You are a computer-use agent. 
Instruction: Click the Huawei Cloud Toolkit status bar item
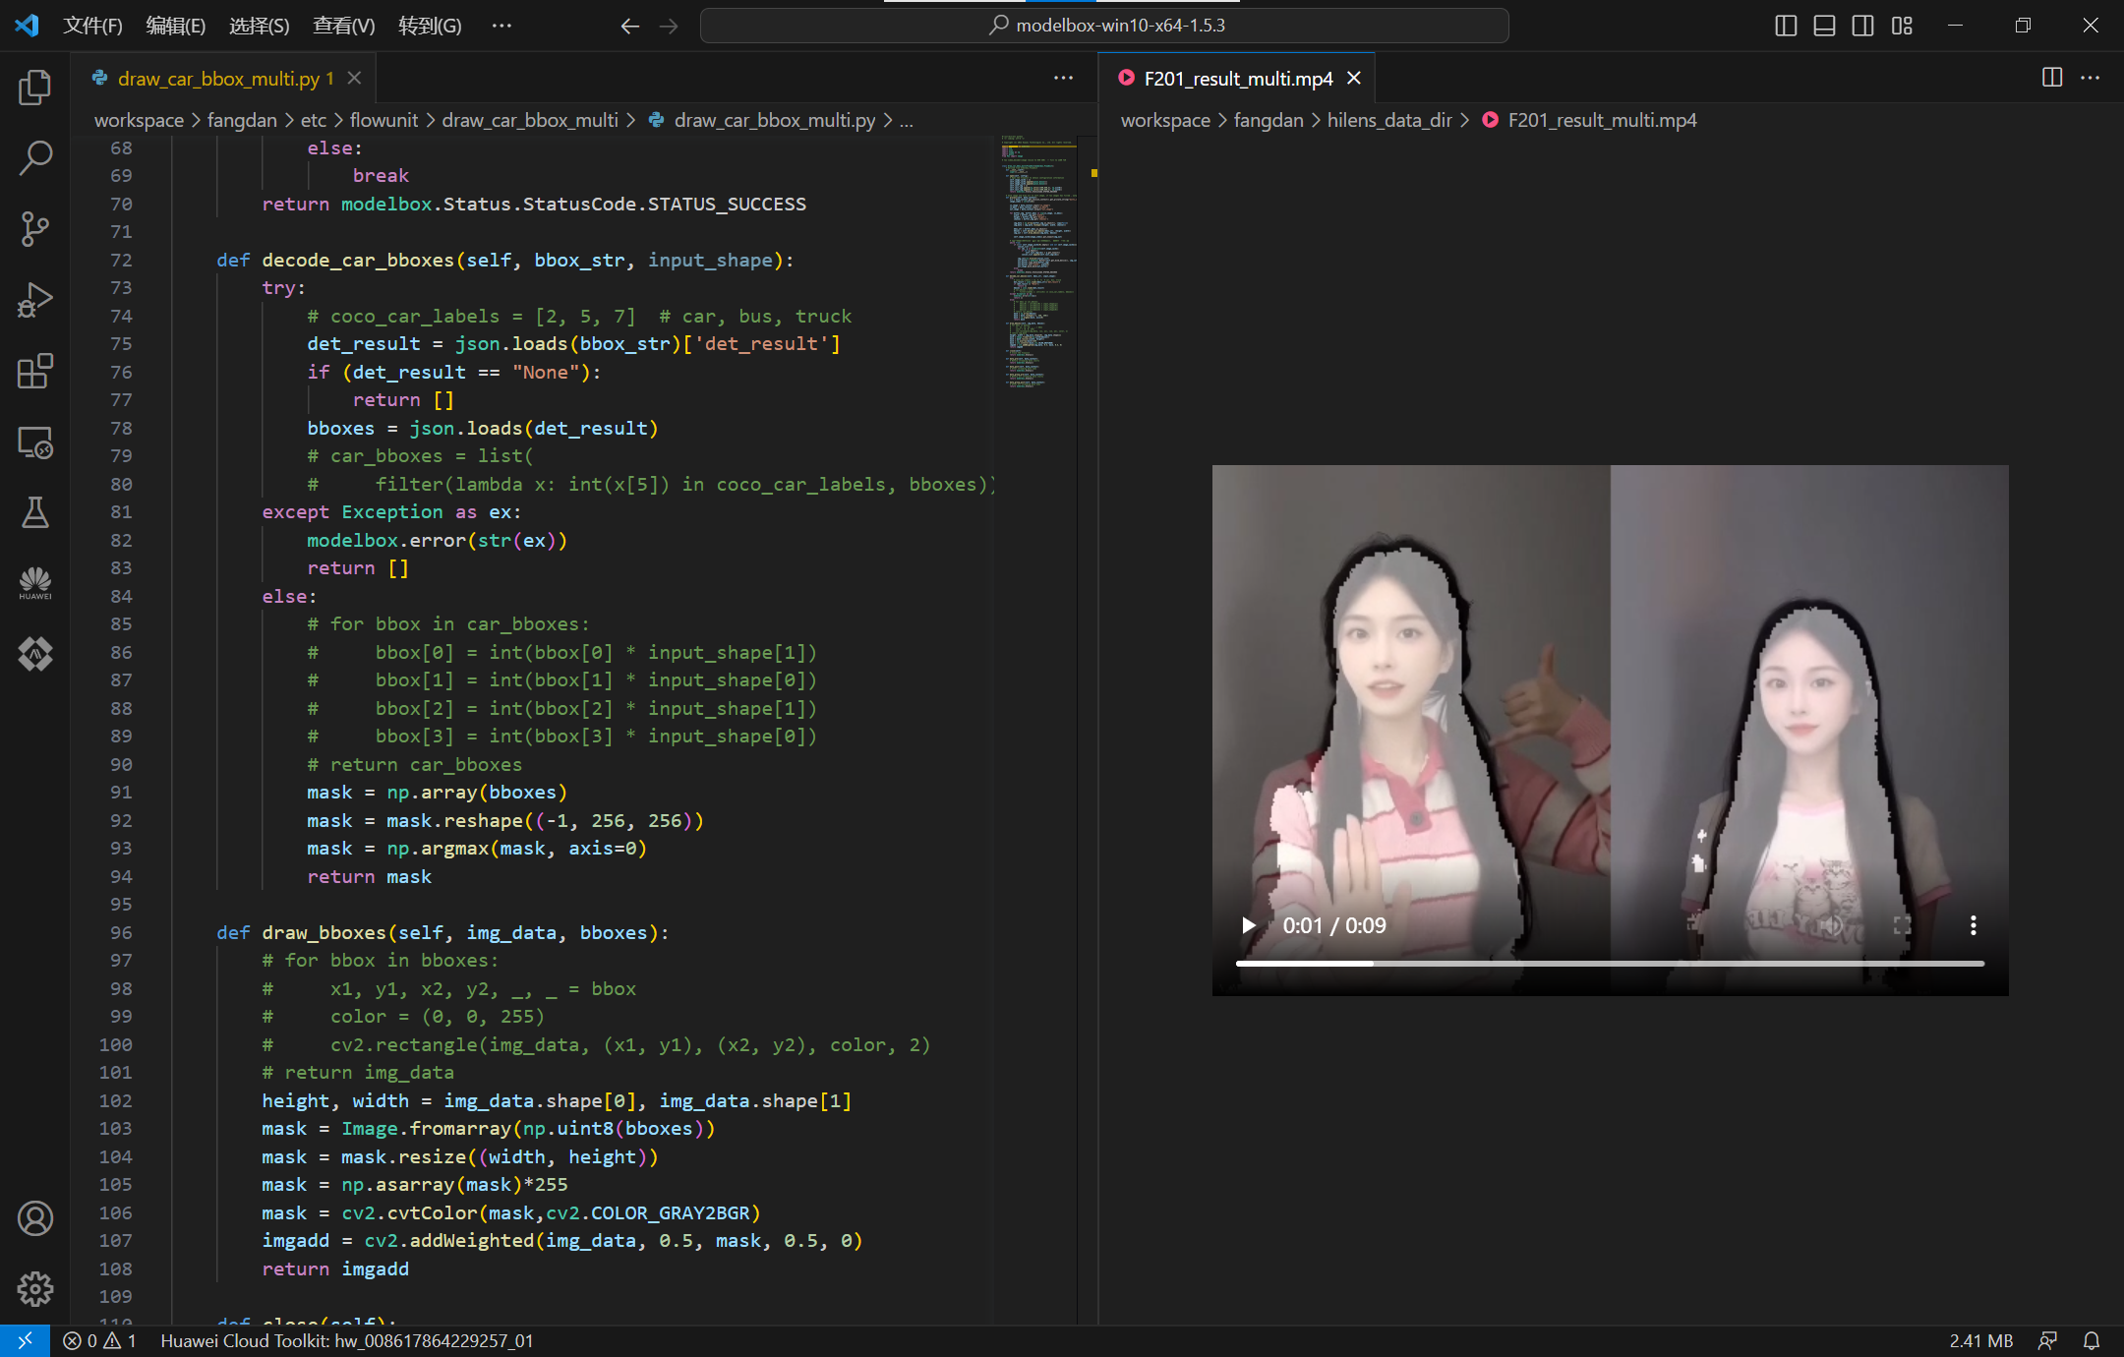[x=346, y=1340]
